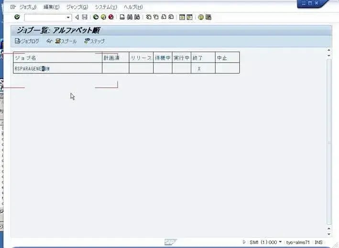
Task: Click the スプール button
Action: (x=66, y=41)
